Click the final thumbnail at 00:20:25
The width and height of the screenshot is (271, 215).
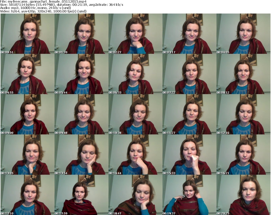(243, 195)
